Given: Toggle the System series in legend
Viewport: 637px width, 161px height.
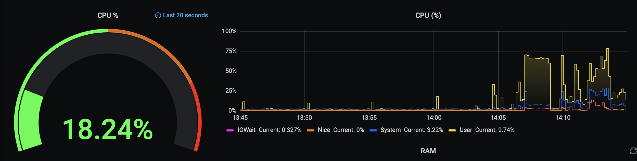Looking at the screenshot, I should tap(390, 130).
